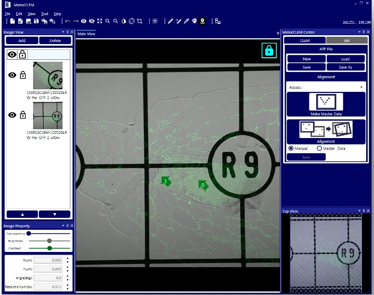Toggle the header eye icon for all layers
Image resolution: width=374 pixels, height=295 pixels.
12,55
